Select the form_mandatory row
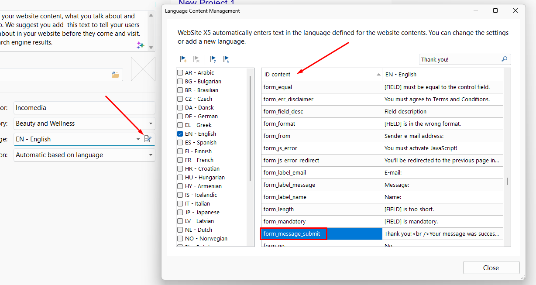Image resolution: width=536 pixels, height=285 pixels. tap(382, 222)
